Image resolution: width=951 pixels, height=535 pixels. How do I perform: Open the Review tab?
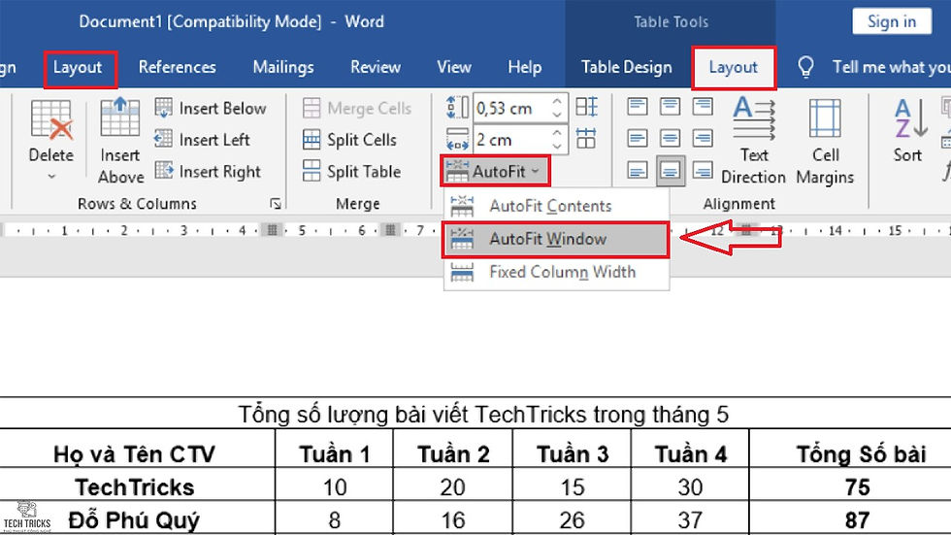point(376,67)
